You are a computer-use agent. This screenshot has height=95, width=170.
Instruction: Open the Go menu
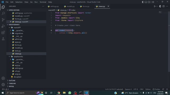31,2
